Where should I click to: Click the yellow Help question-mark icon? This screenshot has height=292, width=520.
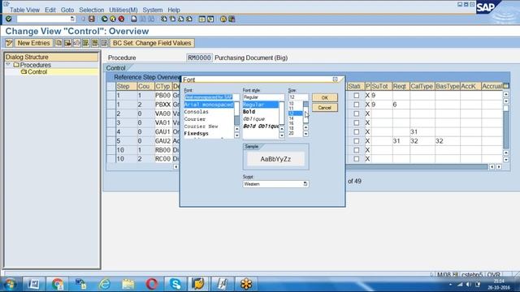[x=223, y=19]
